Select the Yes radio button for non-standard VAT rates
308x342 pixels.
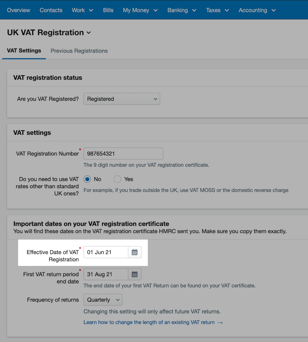117,179
